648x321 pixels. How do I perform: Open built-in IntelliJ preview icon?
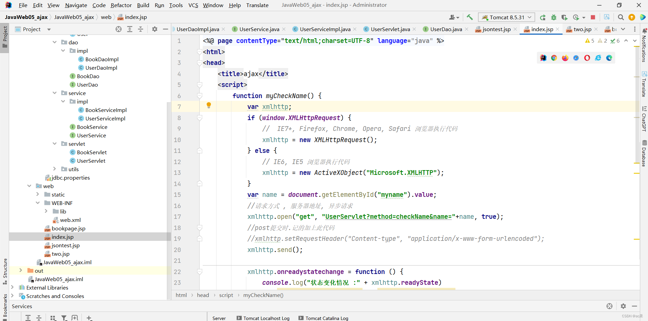[543, 58]
